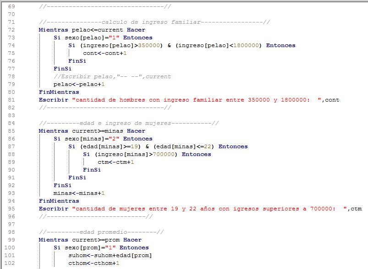Viewport: 368px width, 269px height.
Task: Click the 'Si sexo[minas]="2" Entonces' line
Action: click(x=103, y=139)
